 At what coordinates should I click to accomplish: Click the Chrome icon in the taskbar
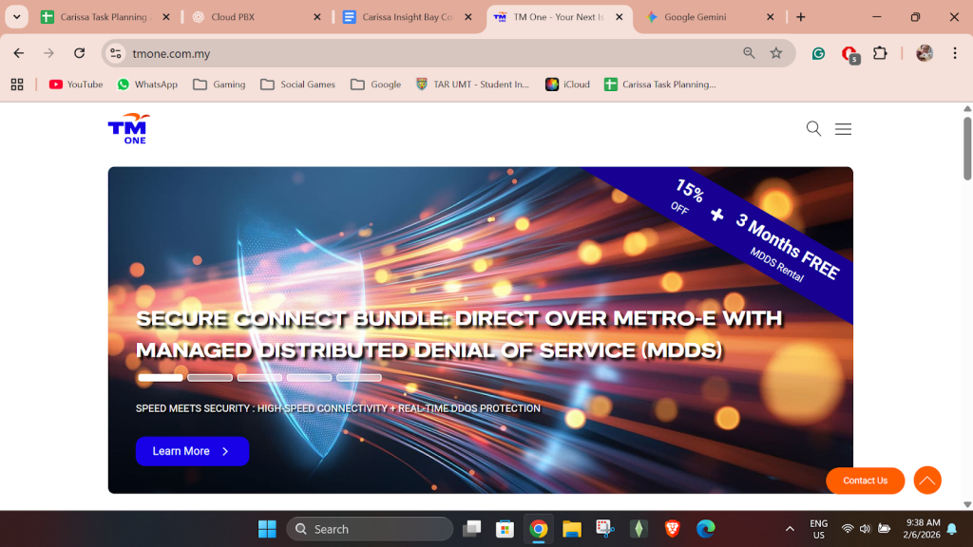(x=538, y=529)
